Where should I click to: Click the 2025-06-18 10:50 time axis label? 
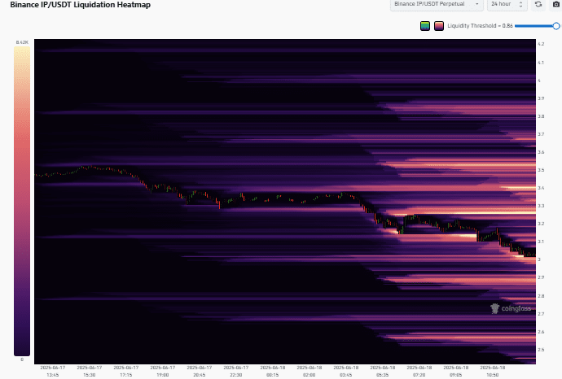coord(493,371)
